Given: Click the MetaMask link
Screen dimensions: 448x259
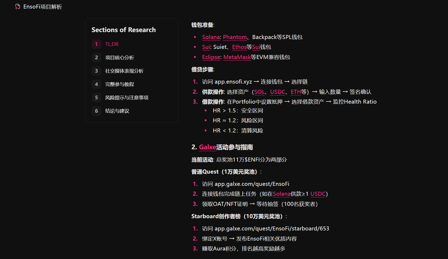Looking at the screenshot, I should click(237, 57).
